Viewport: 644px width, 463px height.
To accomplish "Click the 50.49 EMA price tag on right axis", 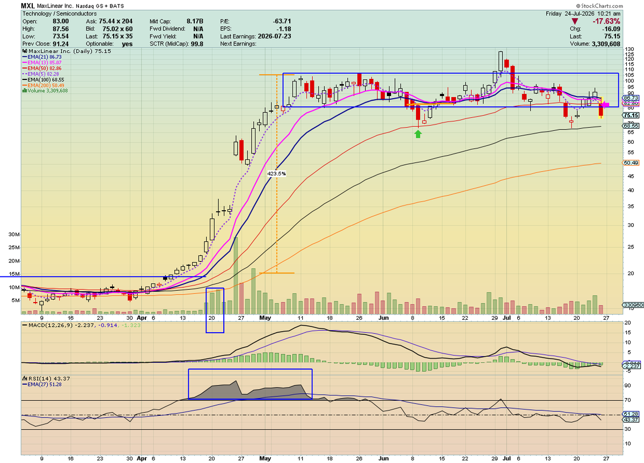I will [630, 163].
